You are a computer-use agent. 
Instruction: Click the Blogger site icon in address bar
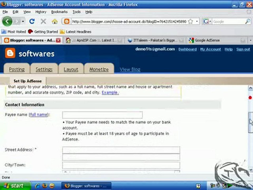pyautogui.click(x=67, y=21)
